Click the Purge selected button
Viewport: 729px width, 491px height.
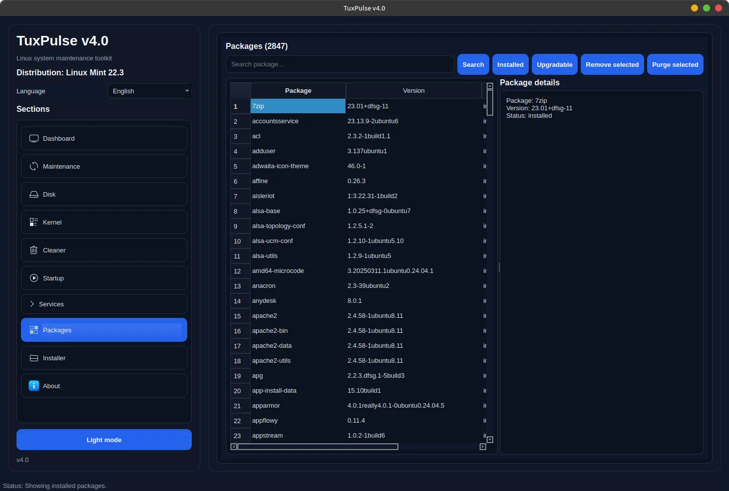coord(675,64)
